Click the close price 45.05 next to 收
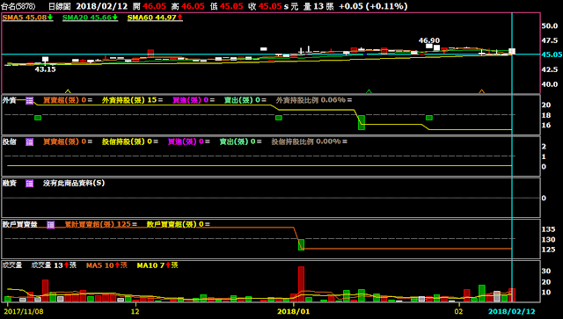Viewport: 563px width, 319px height. tap(270, 6)
